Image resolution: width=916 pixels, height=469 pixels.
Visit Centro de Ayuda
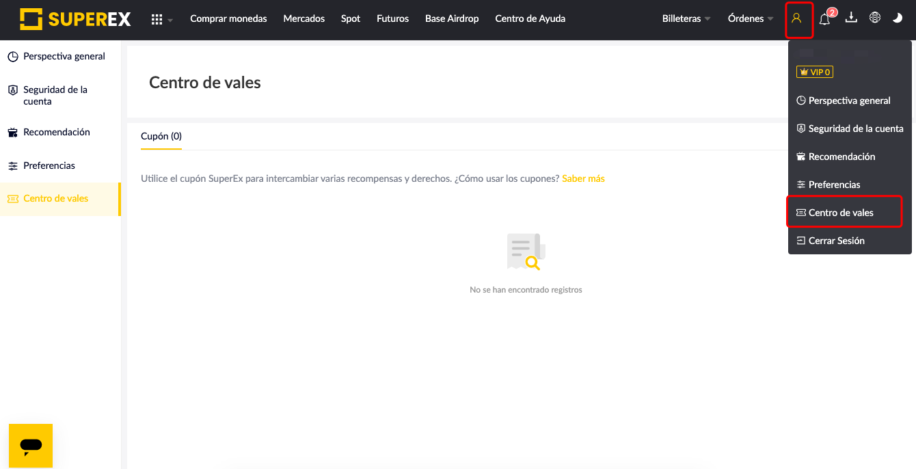tap(530, 18)
